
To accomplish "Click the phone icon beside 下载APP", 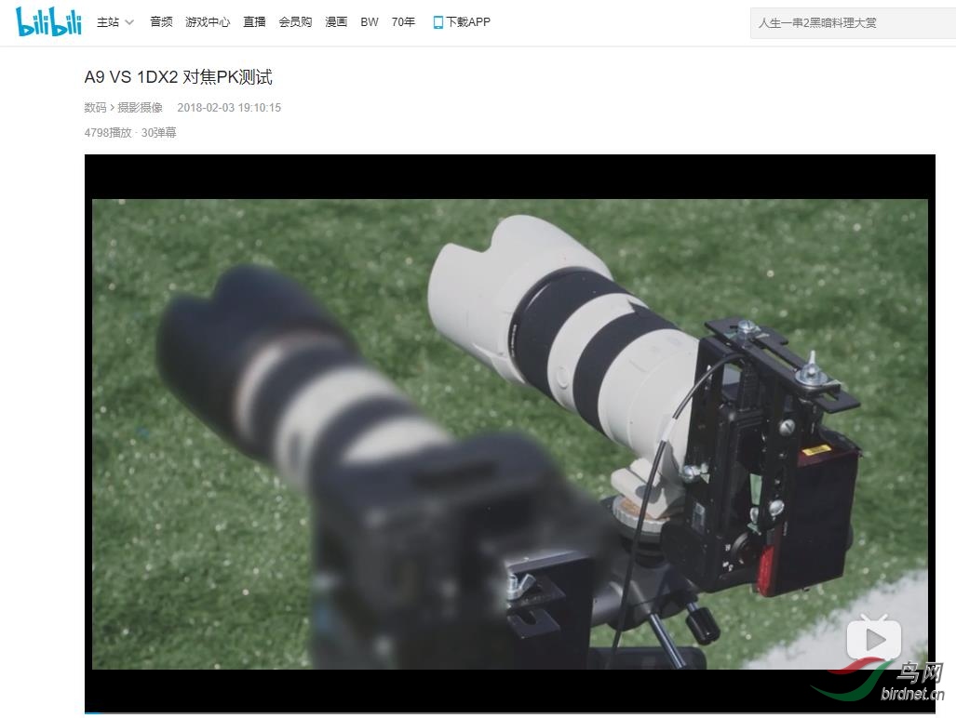I will tap(438, 22).
